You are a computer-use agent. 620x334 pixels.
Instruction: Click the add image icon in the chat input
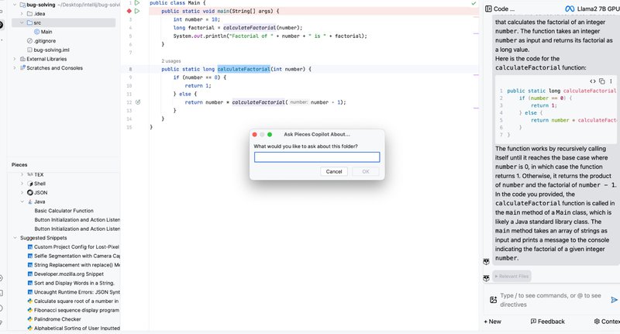[x=493, y=300]
